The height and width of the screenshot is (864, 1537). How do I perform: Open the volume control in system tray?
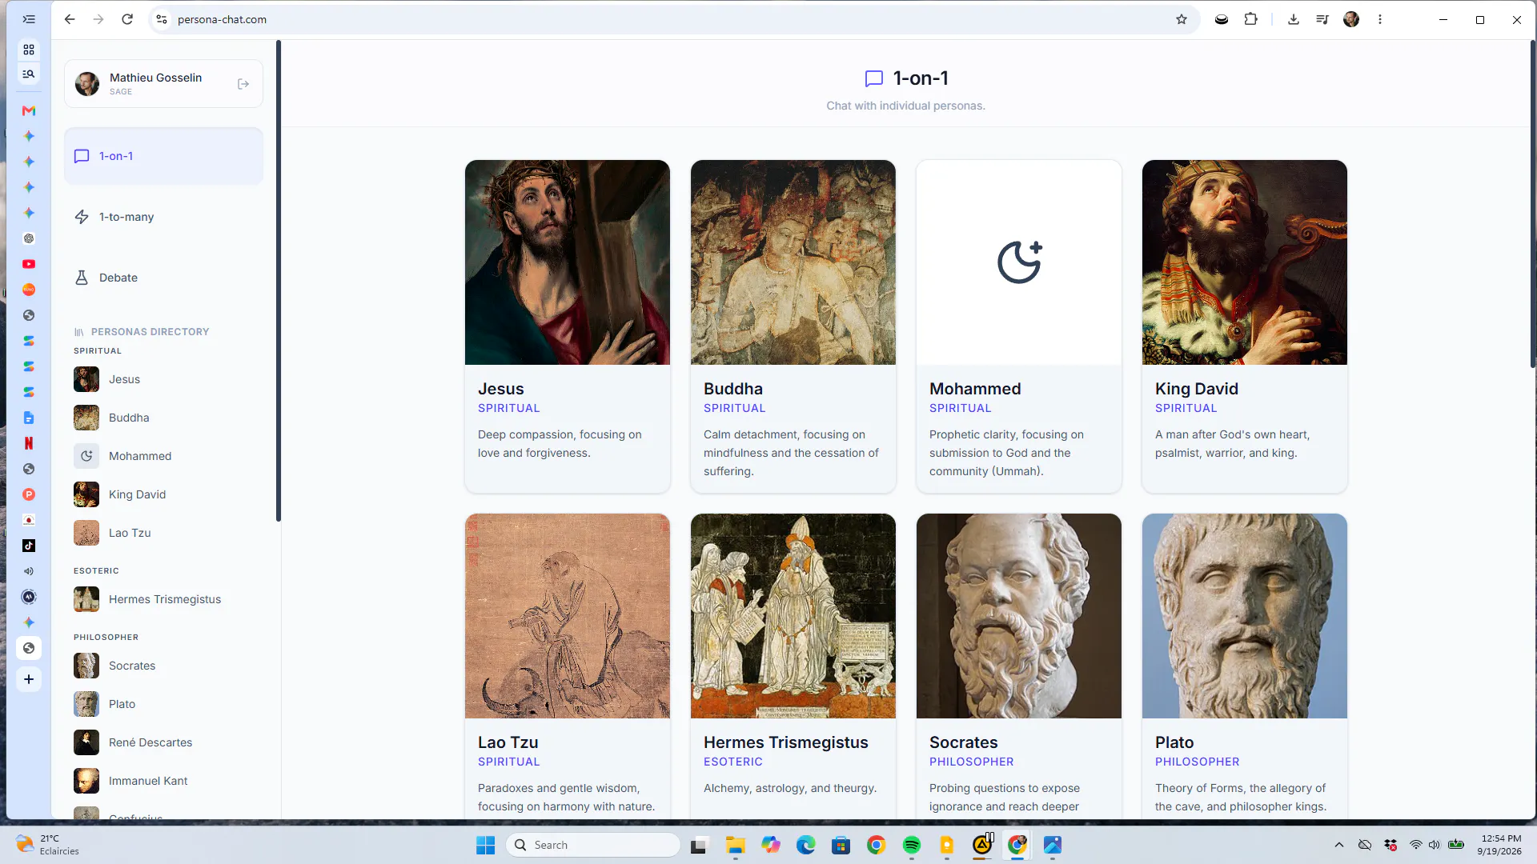click(x=1435, y=845)
